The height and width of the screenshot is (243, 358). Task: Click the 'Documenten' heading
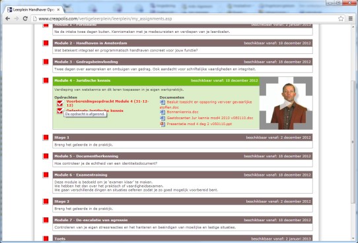[x=172, y=97]
